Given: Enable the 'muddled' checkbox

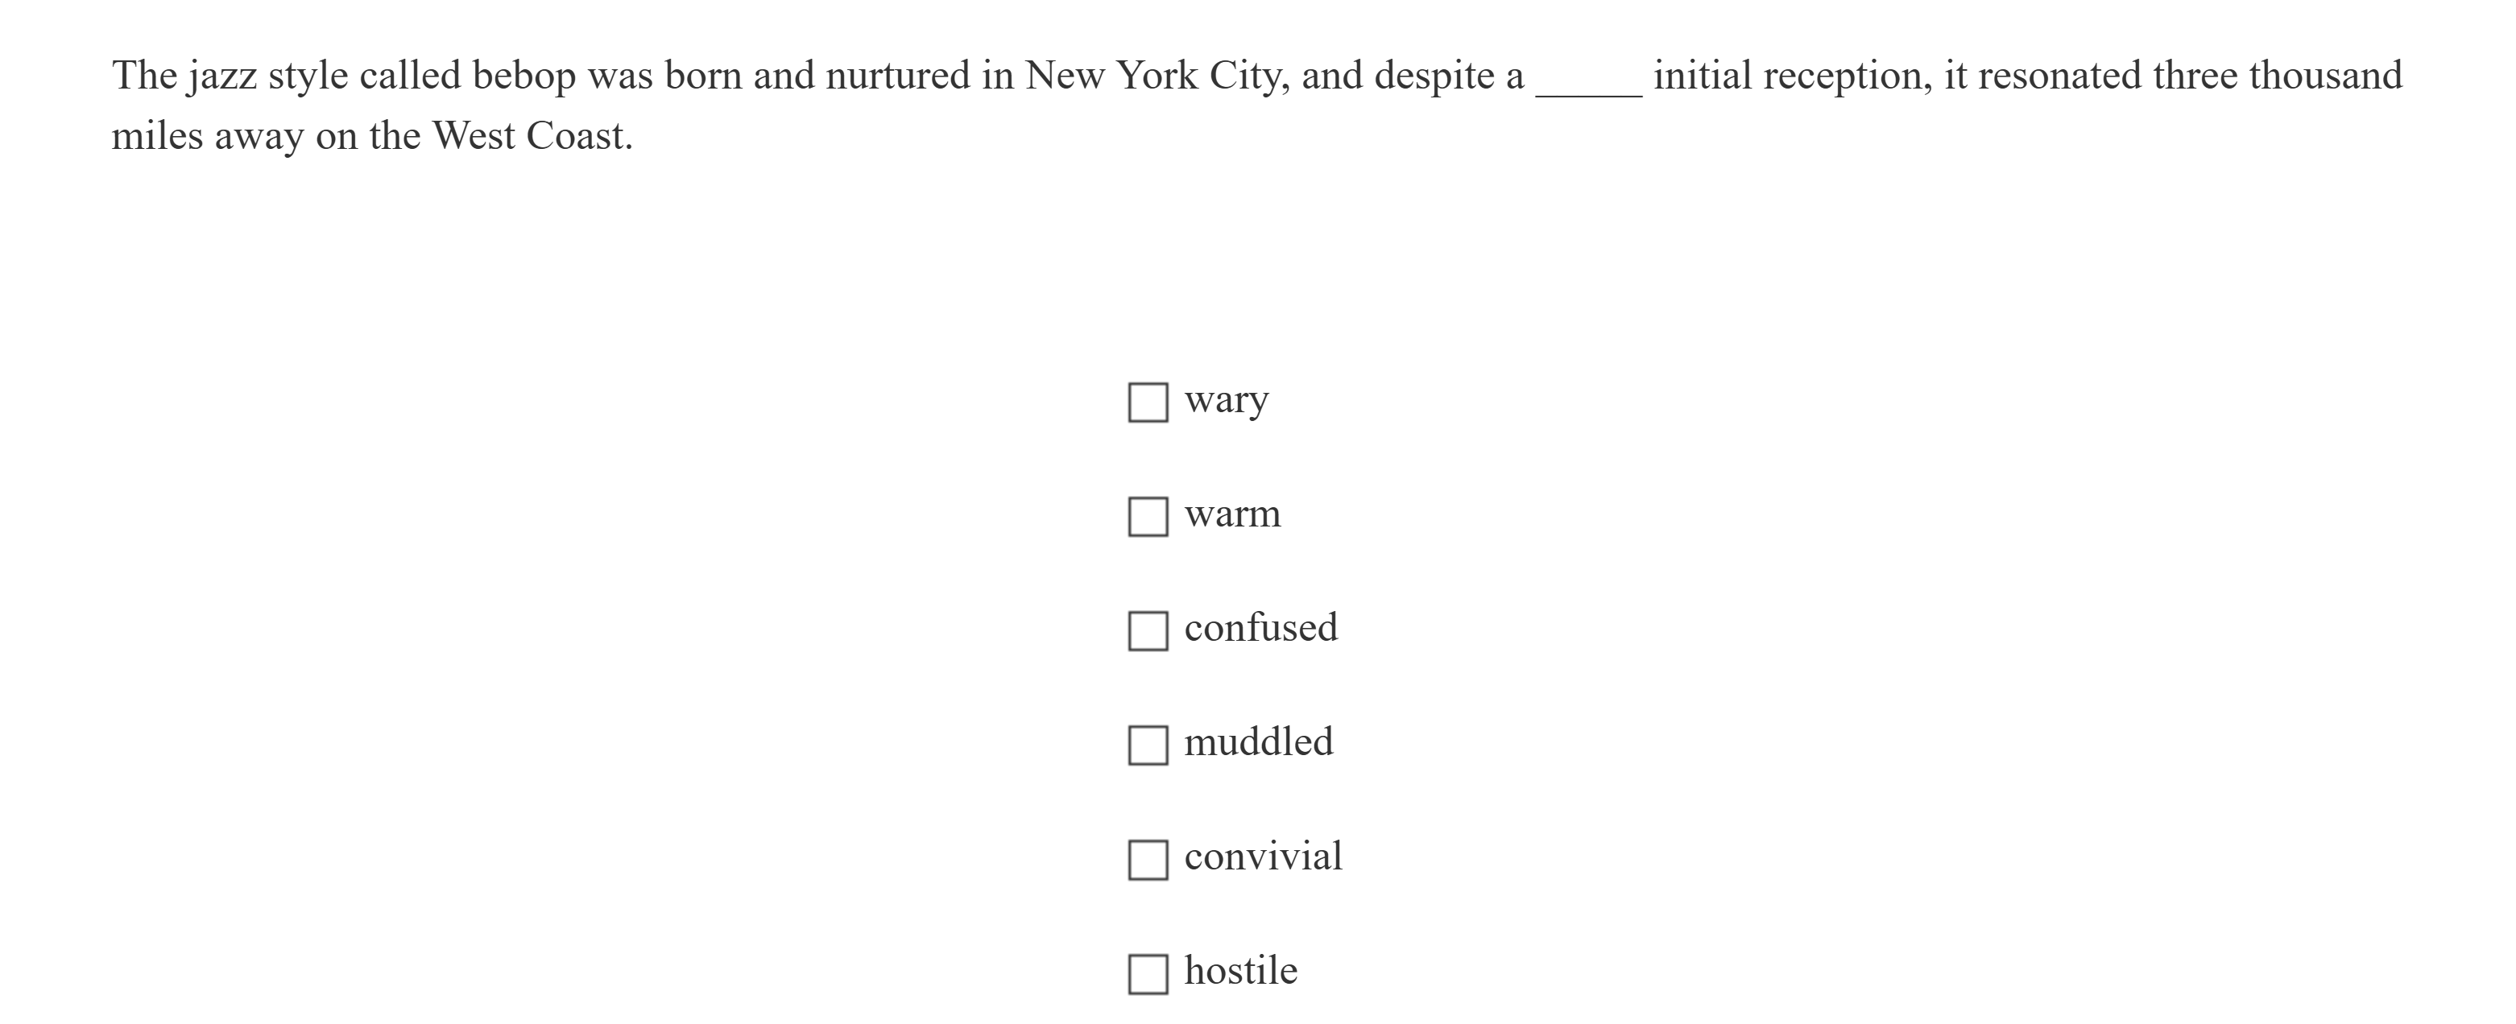Looking at the screenshot, I should click(1148, 745).
